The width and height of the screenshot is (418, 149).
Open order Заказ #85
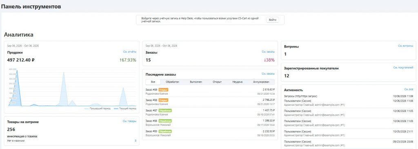(x=151, y=131)
